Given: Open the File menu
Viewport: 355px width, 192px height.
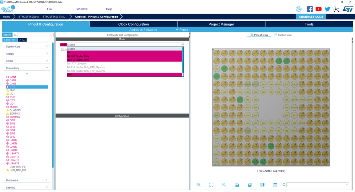Looking at the screenshot, I should (49, 9).
